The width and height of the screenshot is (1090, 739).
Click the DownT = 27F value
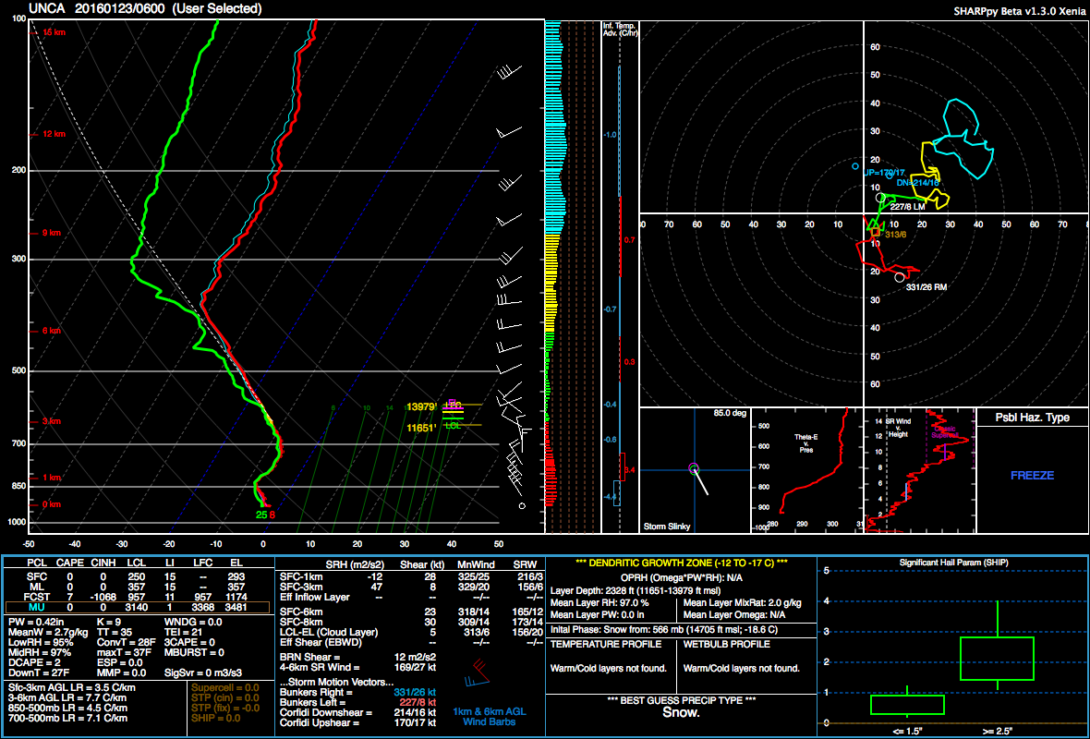40,673
